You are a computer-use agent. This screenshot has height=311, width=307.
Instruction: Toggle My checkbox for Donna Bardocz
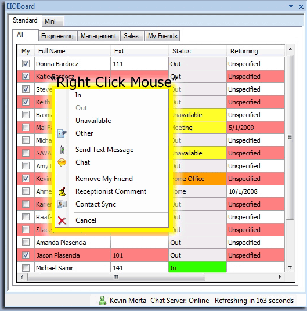pos(26,64)
